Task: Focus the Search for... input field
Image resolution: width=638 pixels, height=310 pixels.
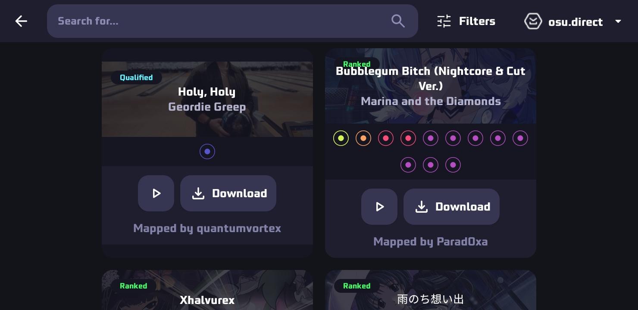Action: click(x=232, y=21)
